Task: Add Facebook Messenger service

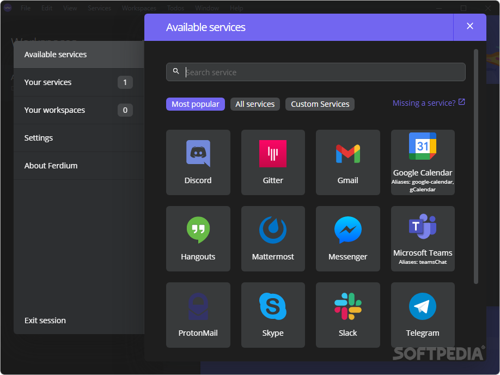Action: [347, 238]
